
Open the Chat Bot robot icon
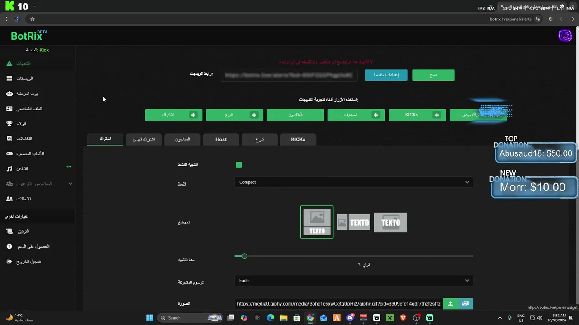9,93
